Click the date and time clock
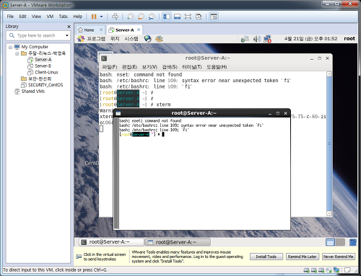Viewport: 361px width, 276px height. click(310, 39)
